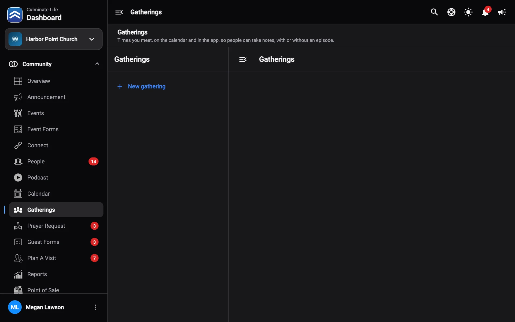The width and height of the screenshot is (515, 322).
Task: Click the Prayer Request hands icon
Action: 18,226
